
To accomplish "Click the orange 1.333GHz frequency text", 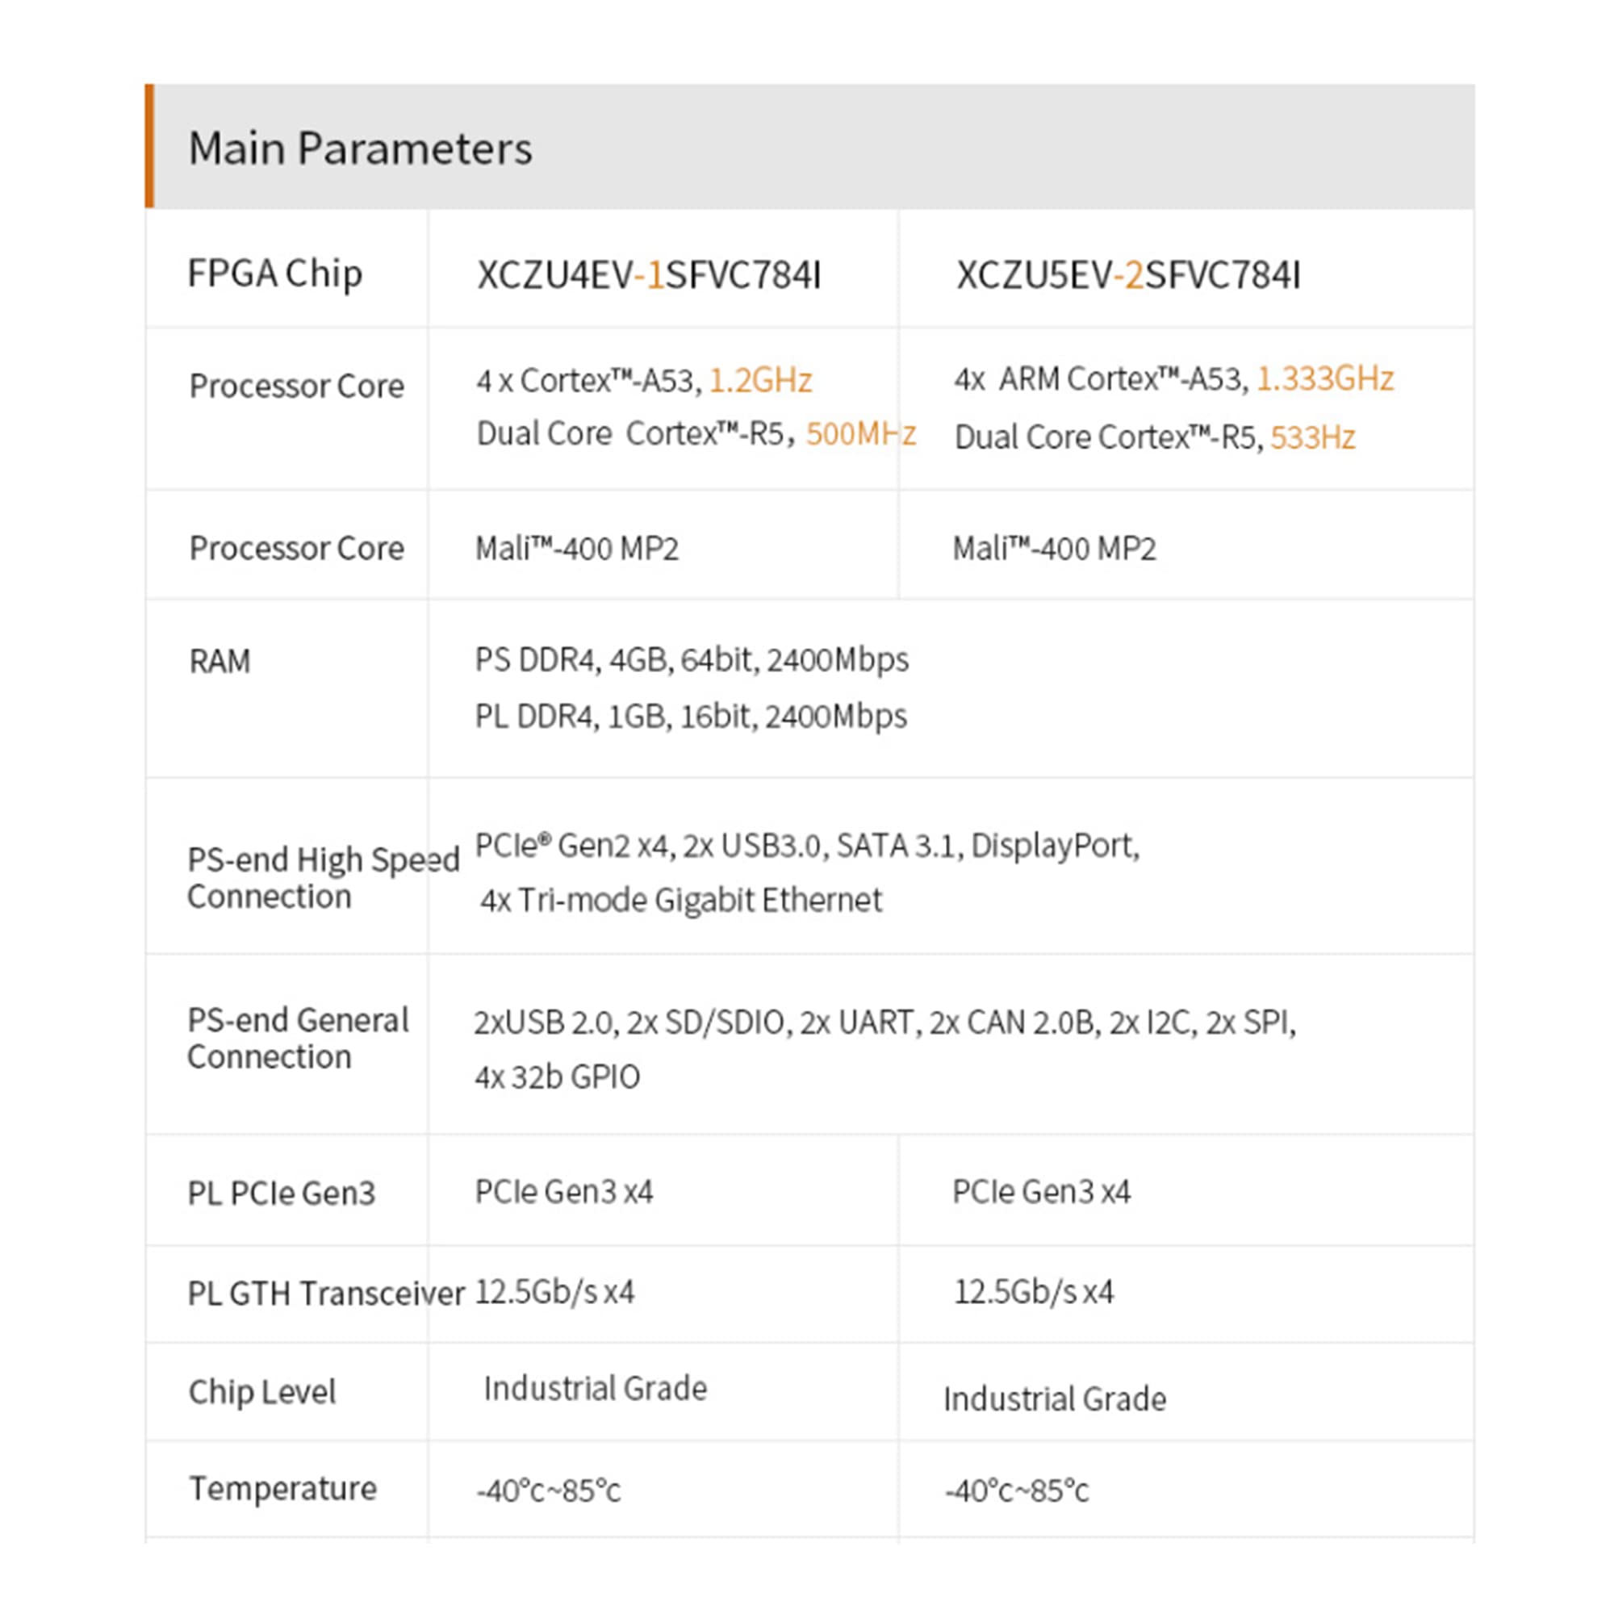I will click(1325, 379).
